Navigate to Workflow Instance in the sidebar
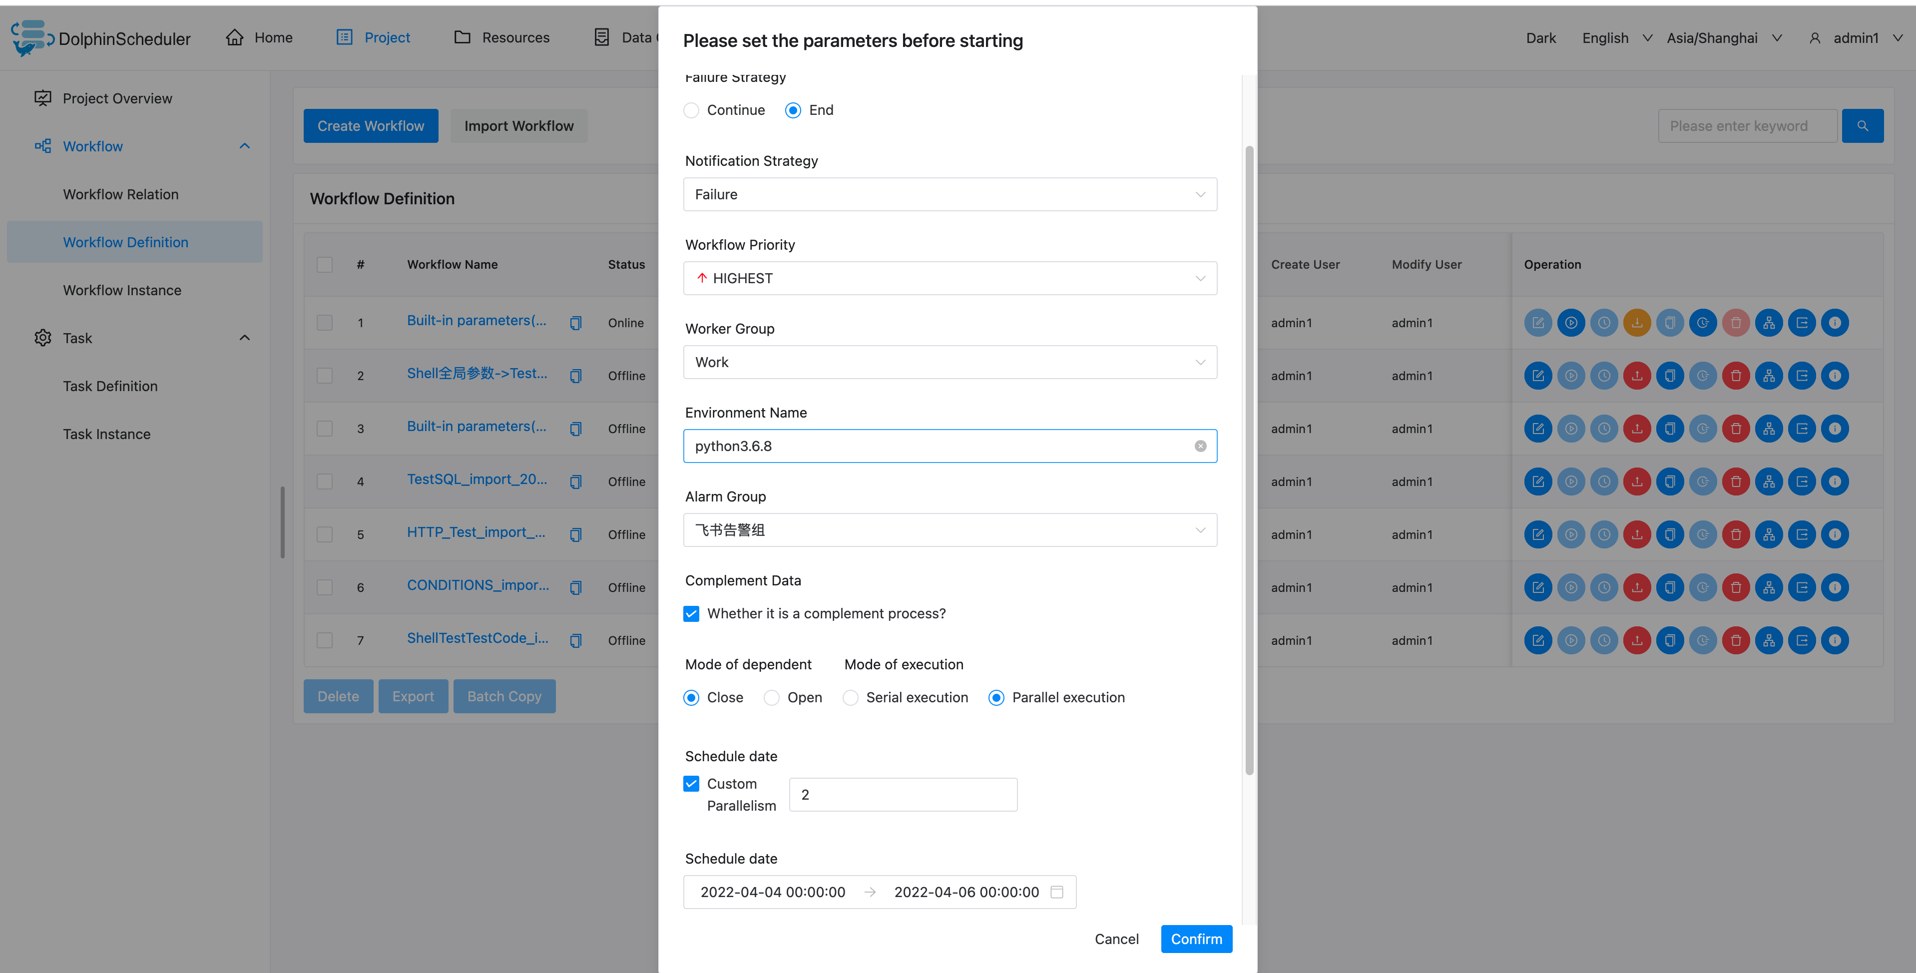The image size is (1916, 973). click(x=122, y=289)
